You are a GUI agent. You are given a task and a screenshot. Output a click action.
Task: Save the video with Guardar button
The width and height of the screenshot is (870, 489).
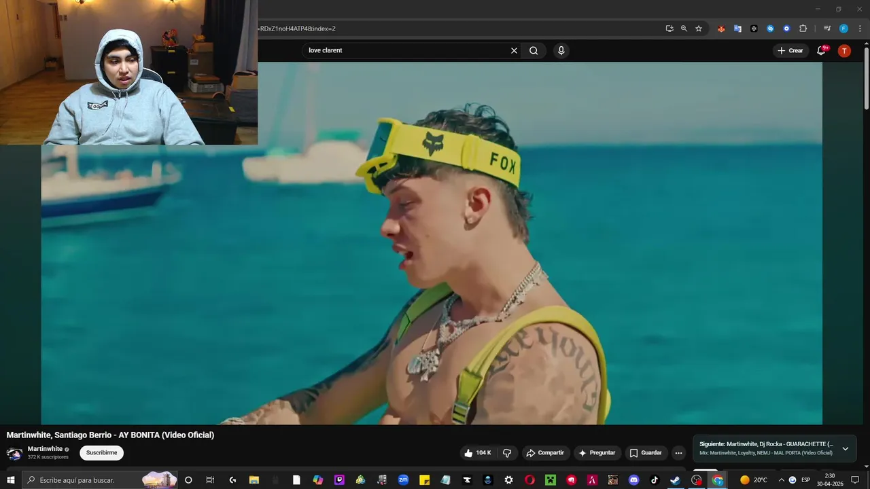coord(645,453)
